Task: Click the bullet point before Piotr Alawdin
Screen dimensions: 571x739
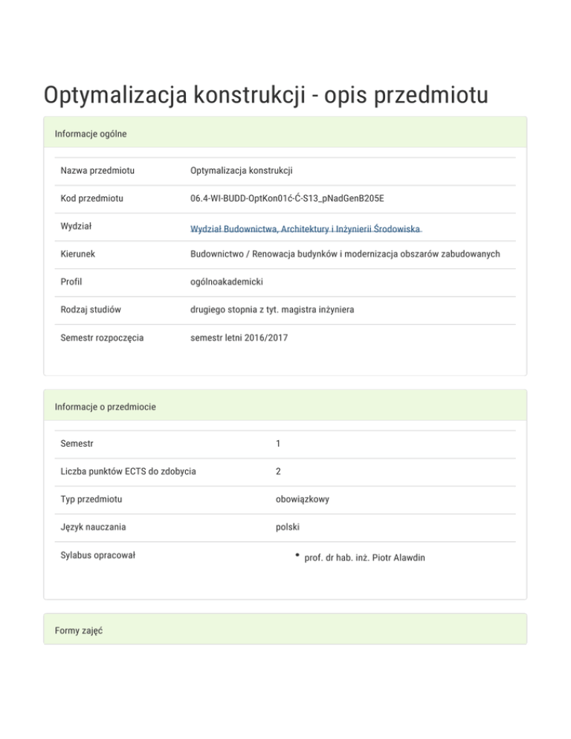Action: (x=297, y=555)
